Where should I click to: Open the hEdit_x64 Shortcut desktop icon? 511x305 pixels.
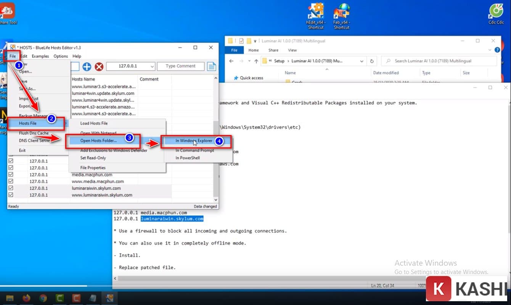click(315, 16)
